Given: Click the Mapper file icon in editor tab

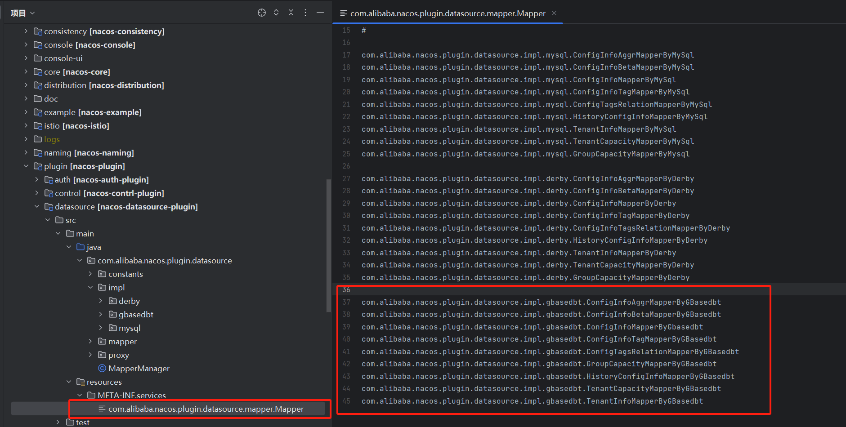Looking at the screenshot, I should [x=344, y=13].
